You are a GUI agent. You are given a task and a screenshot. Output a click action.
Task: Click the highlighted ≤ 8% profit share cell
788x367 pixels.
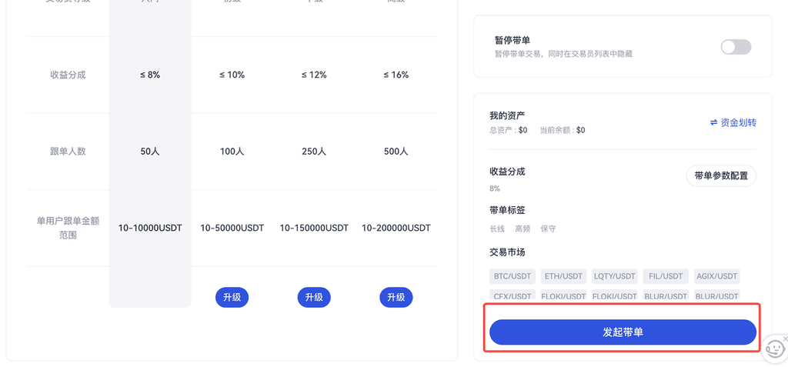(150, 75)
